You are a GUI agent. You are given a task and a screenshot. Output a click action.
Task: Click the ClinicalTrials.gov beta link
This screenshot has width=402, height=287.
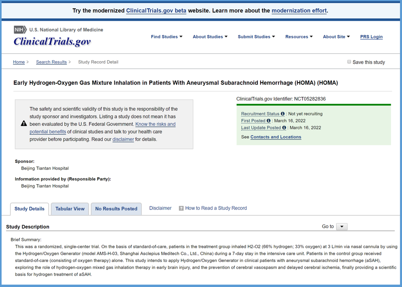156,11
